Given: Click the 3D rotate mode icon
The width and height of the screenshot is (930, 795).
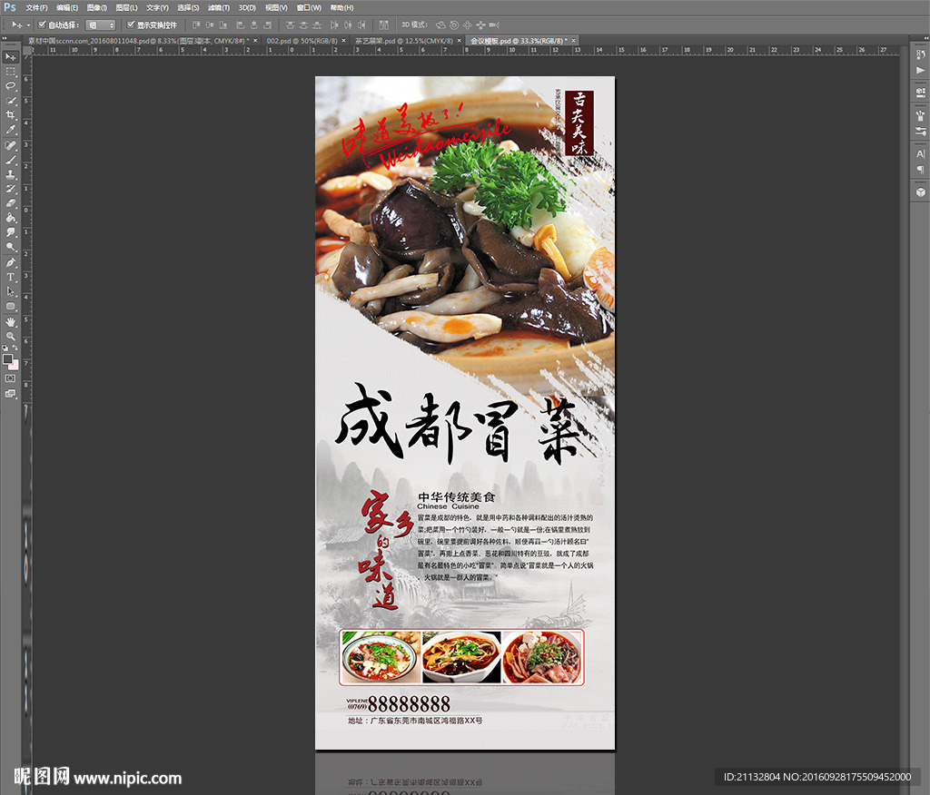Looking at the screenshot, I should 440,25.
